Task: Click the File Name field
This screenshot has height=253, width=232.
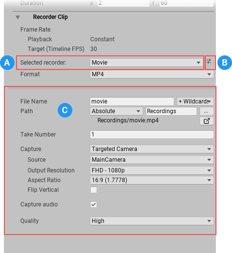Action: pyautogui.click(x=132, y=101)
